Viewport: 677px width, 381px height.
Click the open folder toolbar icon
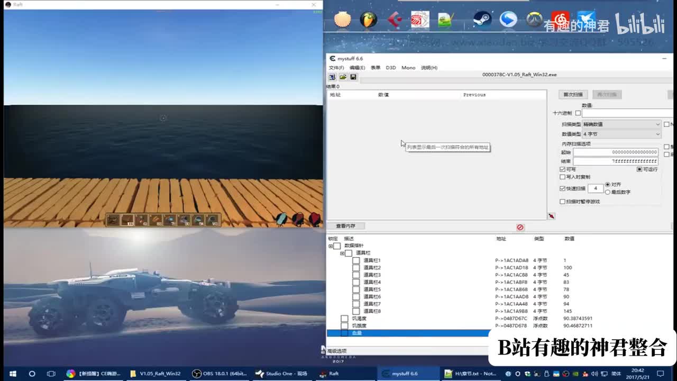[x=343, y=77]
